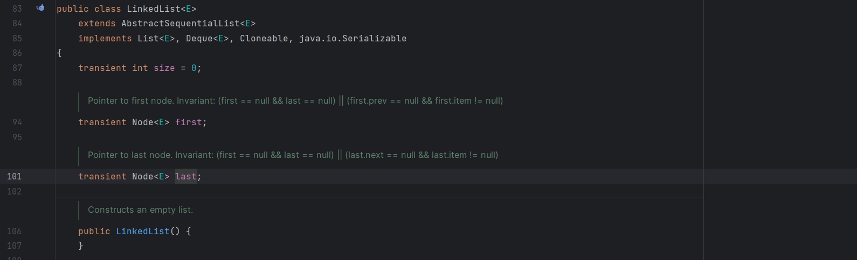Click line number 94 in the gutter

tap(17, 122)
